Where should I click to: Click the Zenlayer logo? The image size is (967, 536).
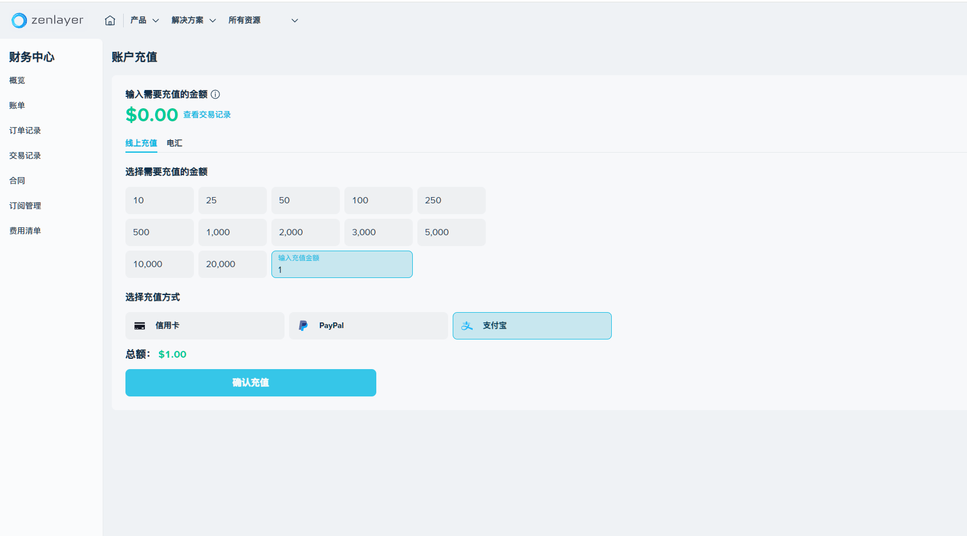click(47, 21)
